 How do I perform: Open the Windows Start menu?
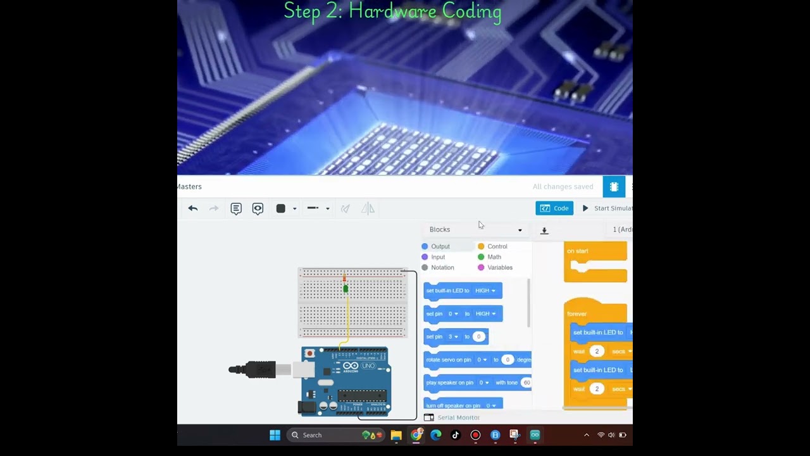point(275,435)
